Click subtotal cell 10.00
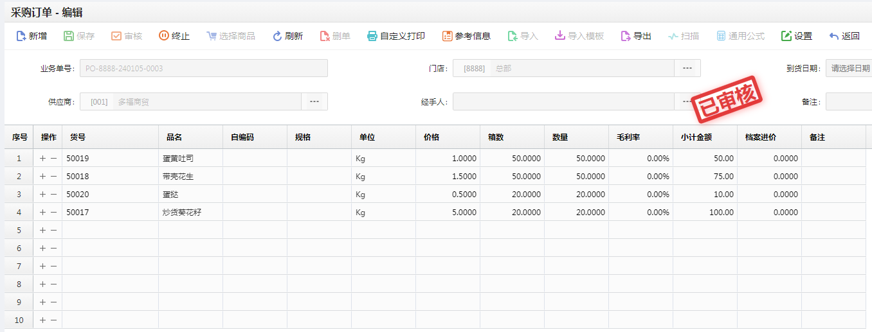Image resolution: width=872 pixels, height=332 pixels. (705, 194)
